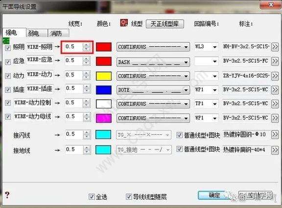Pick the cyan 接地线 color swatch
The width and height of the screenshot is (282, 208).
pos(103,150)
